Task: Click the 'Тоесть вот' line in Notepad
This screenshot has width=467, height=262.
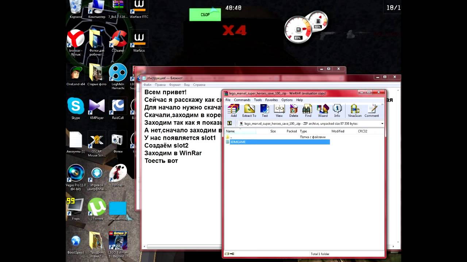Action: click(x=161, y=161)
